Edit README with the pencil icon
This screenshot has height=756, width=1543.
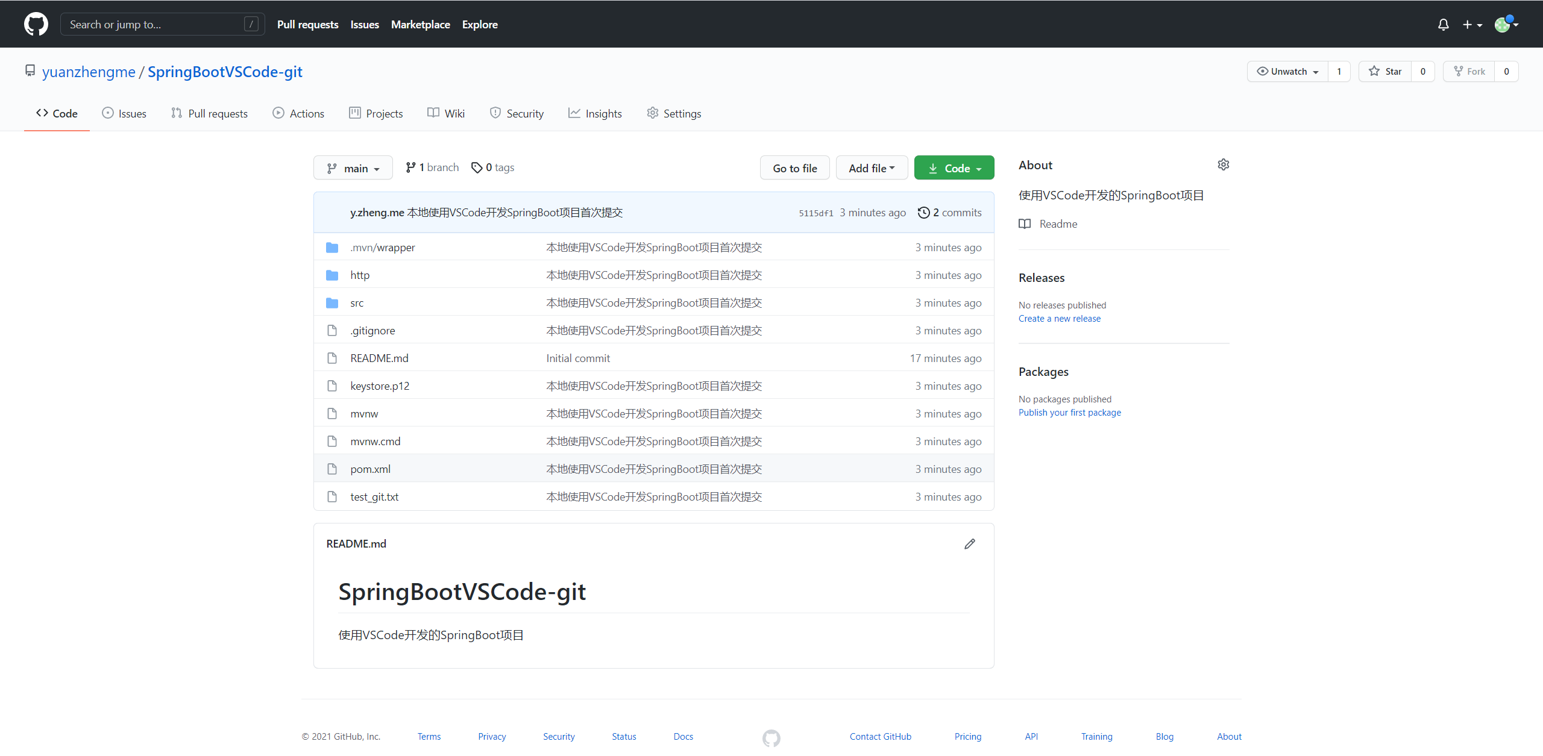[x=970, y=544]
